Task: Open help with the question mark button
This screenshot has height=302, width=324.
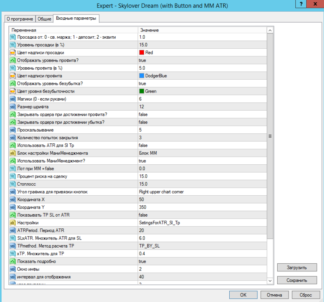Action: pos(301,4)
